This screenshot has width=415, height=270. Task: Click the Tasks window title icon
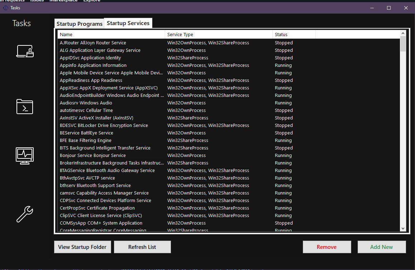click(6, 8)
